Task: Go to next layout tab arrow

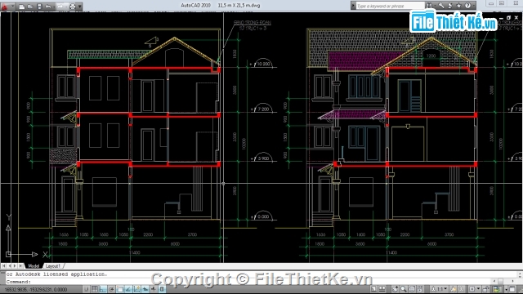Action: click(15, 266)
